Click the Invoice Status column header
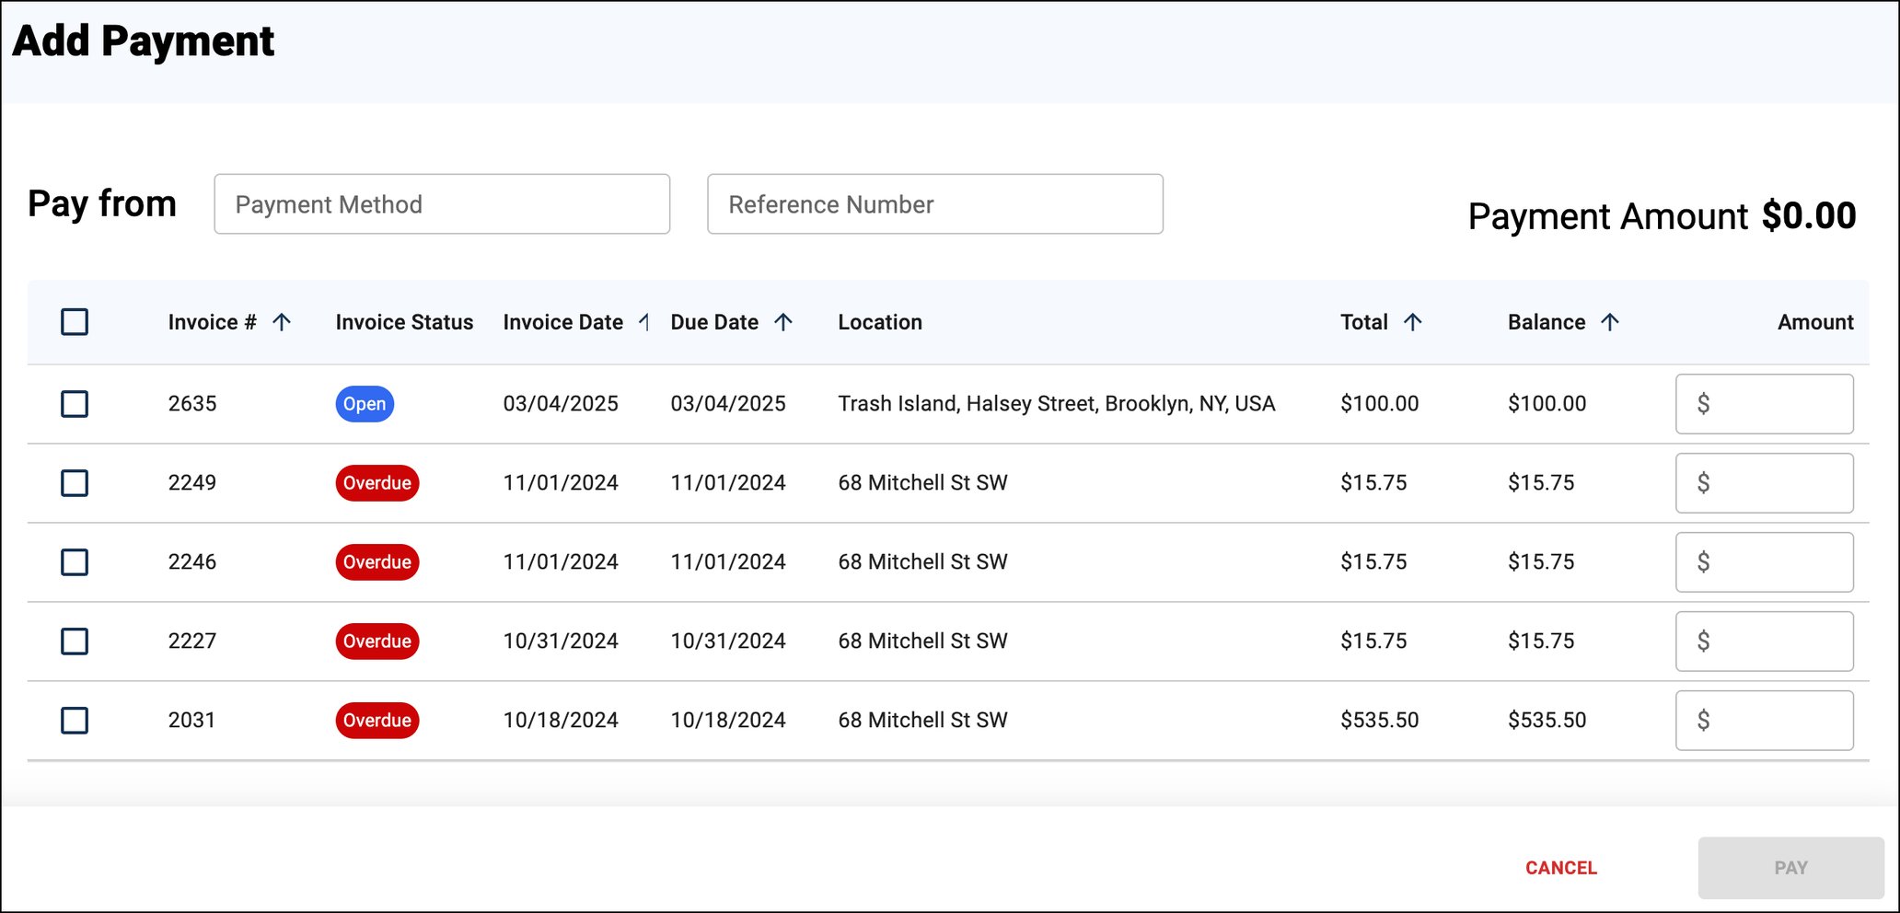The height and width of the screenshot is (913, 1900). [404, 322]
